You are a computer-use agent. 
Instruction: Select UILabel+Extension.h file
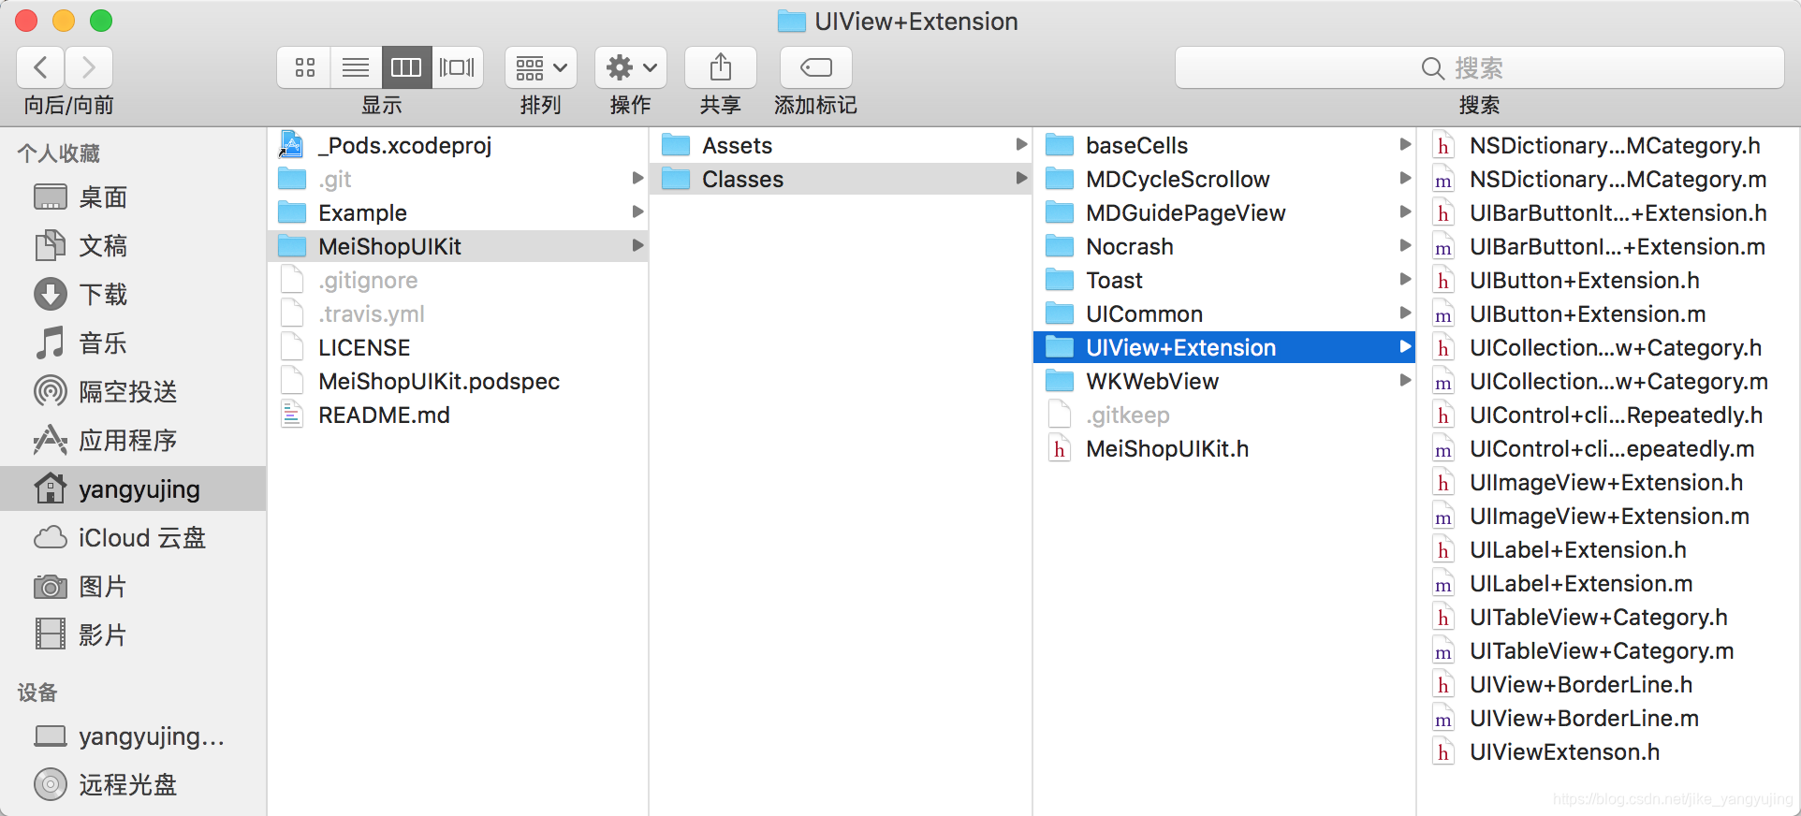pos(1608,550)
